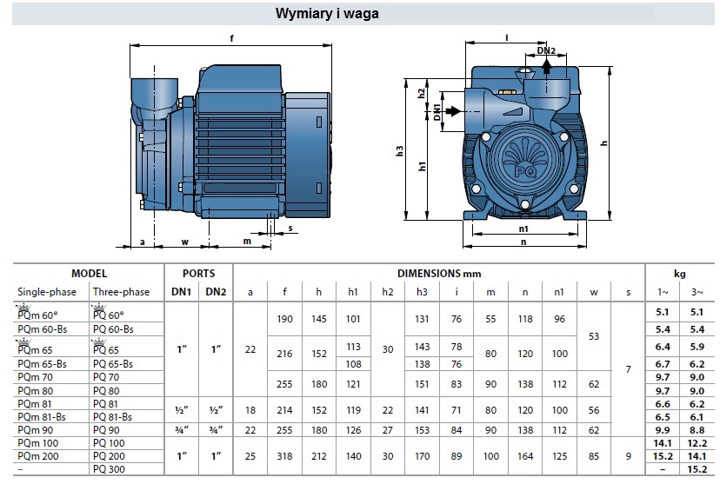Image resolution: width=720 pixels, height=484 pixels.
Task: Click the Three-phase subheader
Action: coord(121,292)
